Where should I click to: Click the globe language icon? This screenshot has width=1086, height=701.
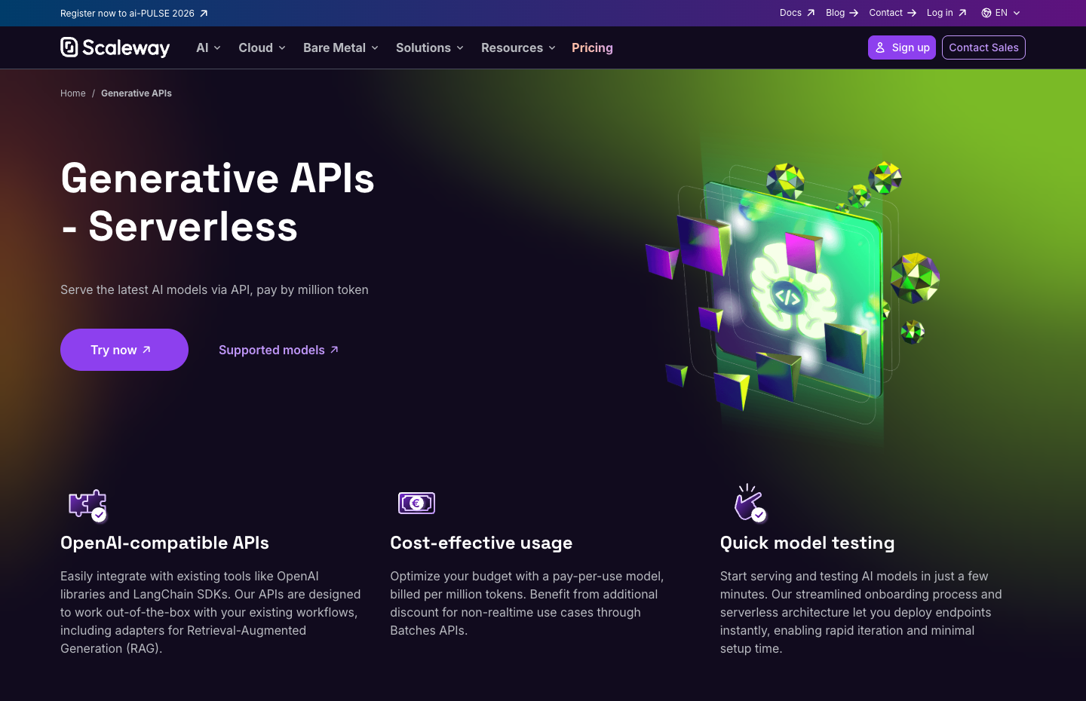(x=986, y=13)
